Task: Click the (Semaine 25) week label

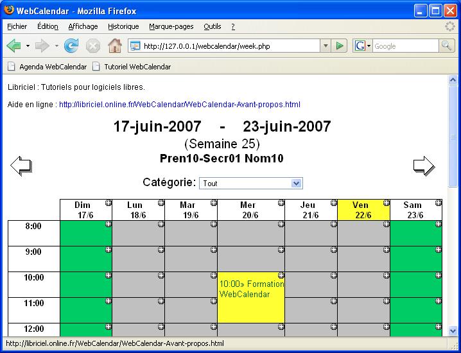Action: (x=222, y=144)
